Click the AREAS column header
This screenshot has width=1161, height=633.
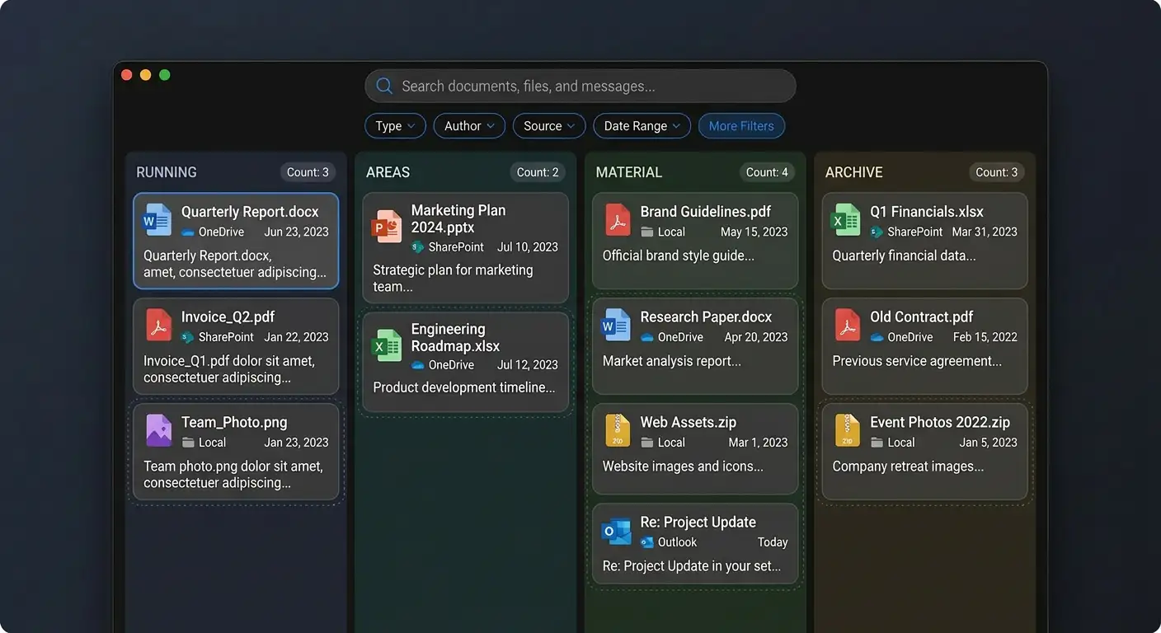point(388,172)
